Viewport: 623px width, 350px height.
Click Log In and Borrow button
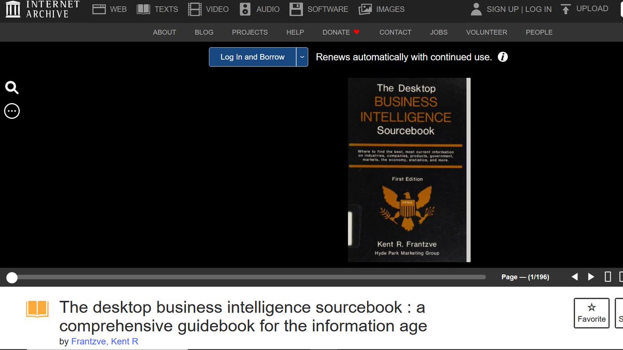(x=253, y=57)
